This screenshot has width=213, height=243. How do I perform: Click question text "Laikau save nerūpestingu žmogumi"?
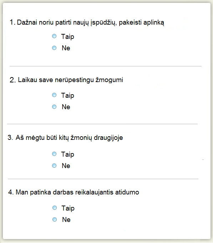point(71,80)
